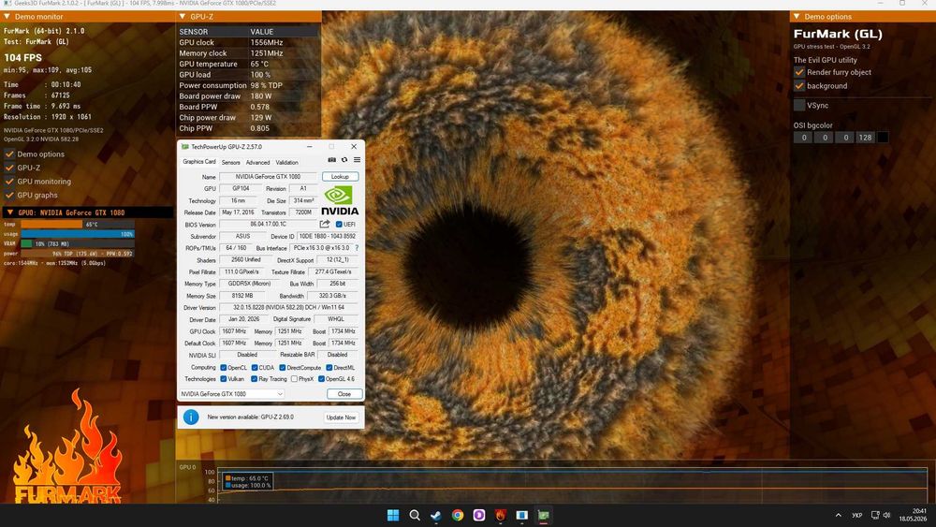Screen dimensions: 936x527
Task: Click the NVIDIA logo in GPU-Z
Action: click(x=340, y=200)
